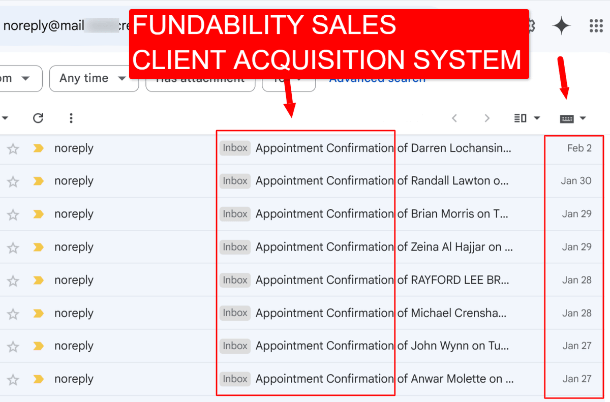Star the Anwar Molette appointment email
Screen dimensions: 610x402
tap(13, 380)
